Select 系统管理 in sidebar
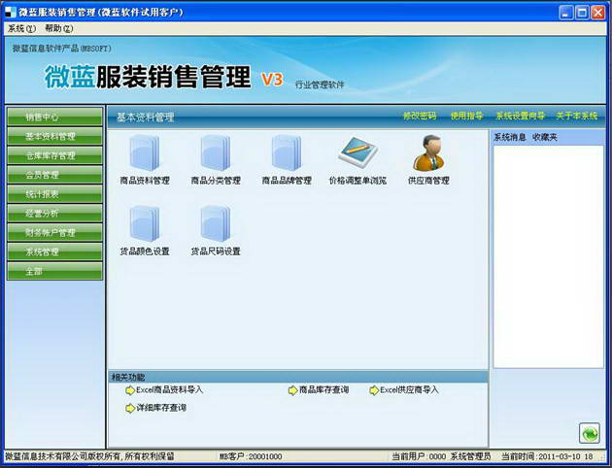This screenshot has height=468, width=612. [54, 251]
